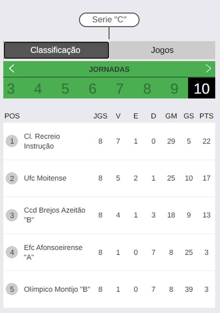The height and width of the screenshot is (313, 220).
Task: Click the PTS column header
Action: tap(207, 116)
